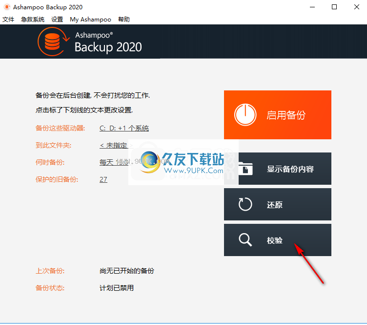Click the app icon in title bar
Viewport: 367px width, 325px height.
7,7
